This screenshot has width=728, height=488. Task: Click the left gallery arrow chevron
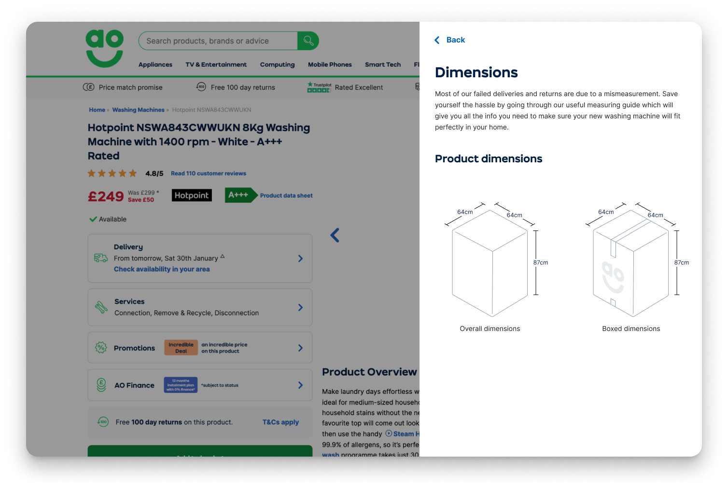[335, 235]
